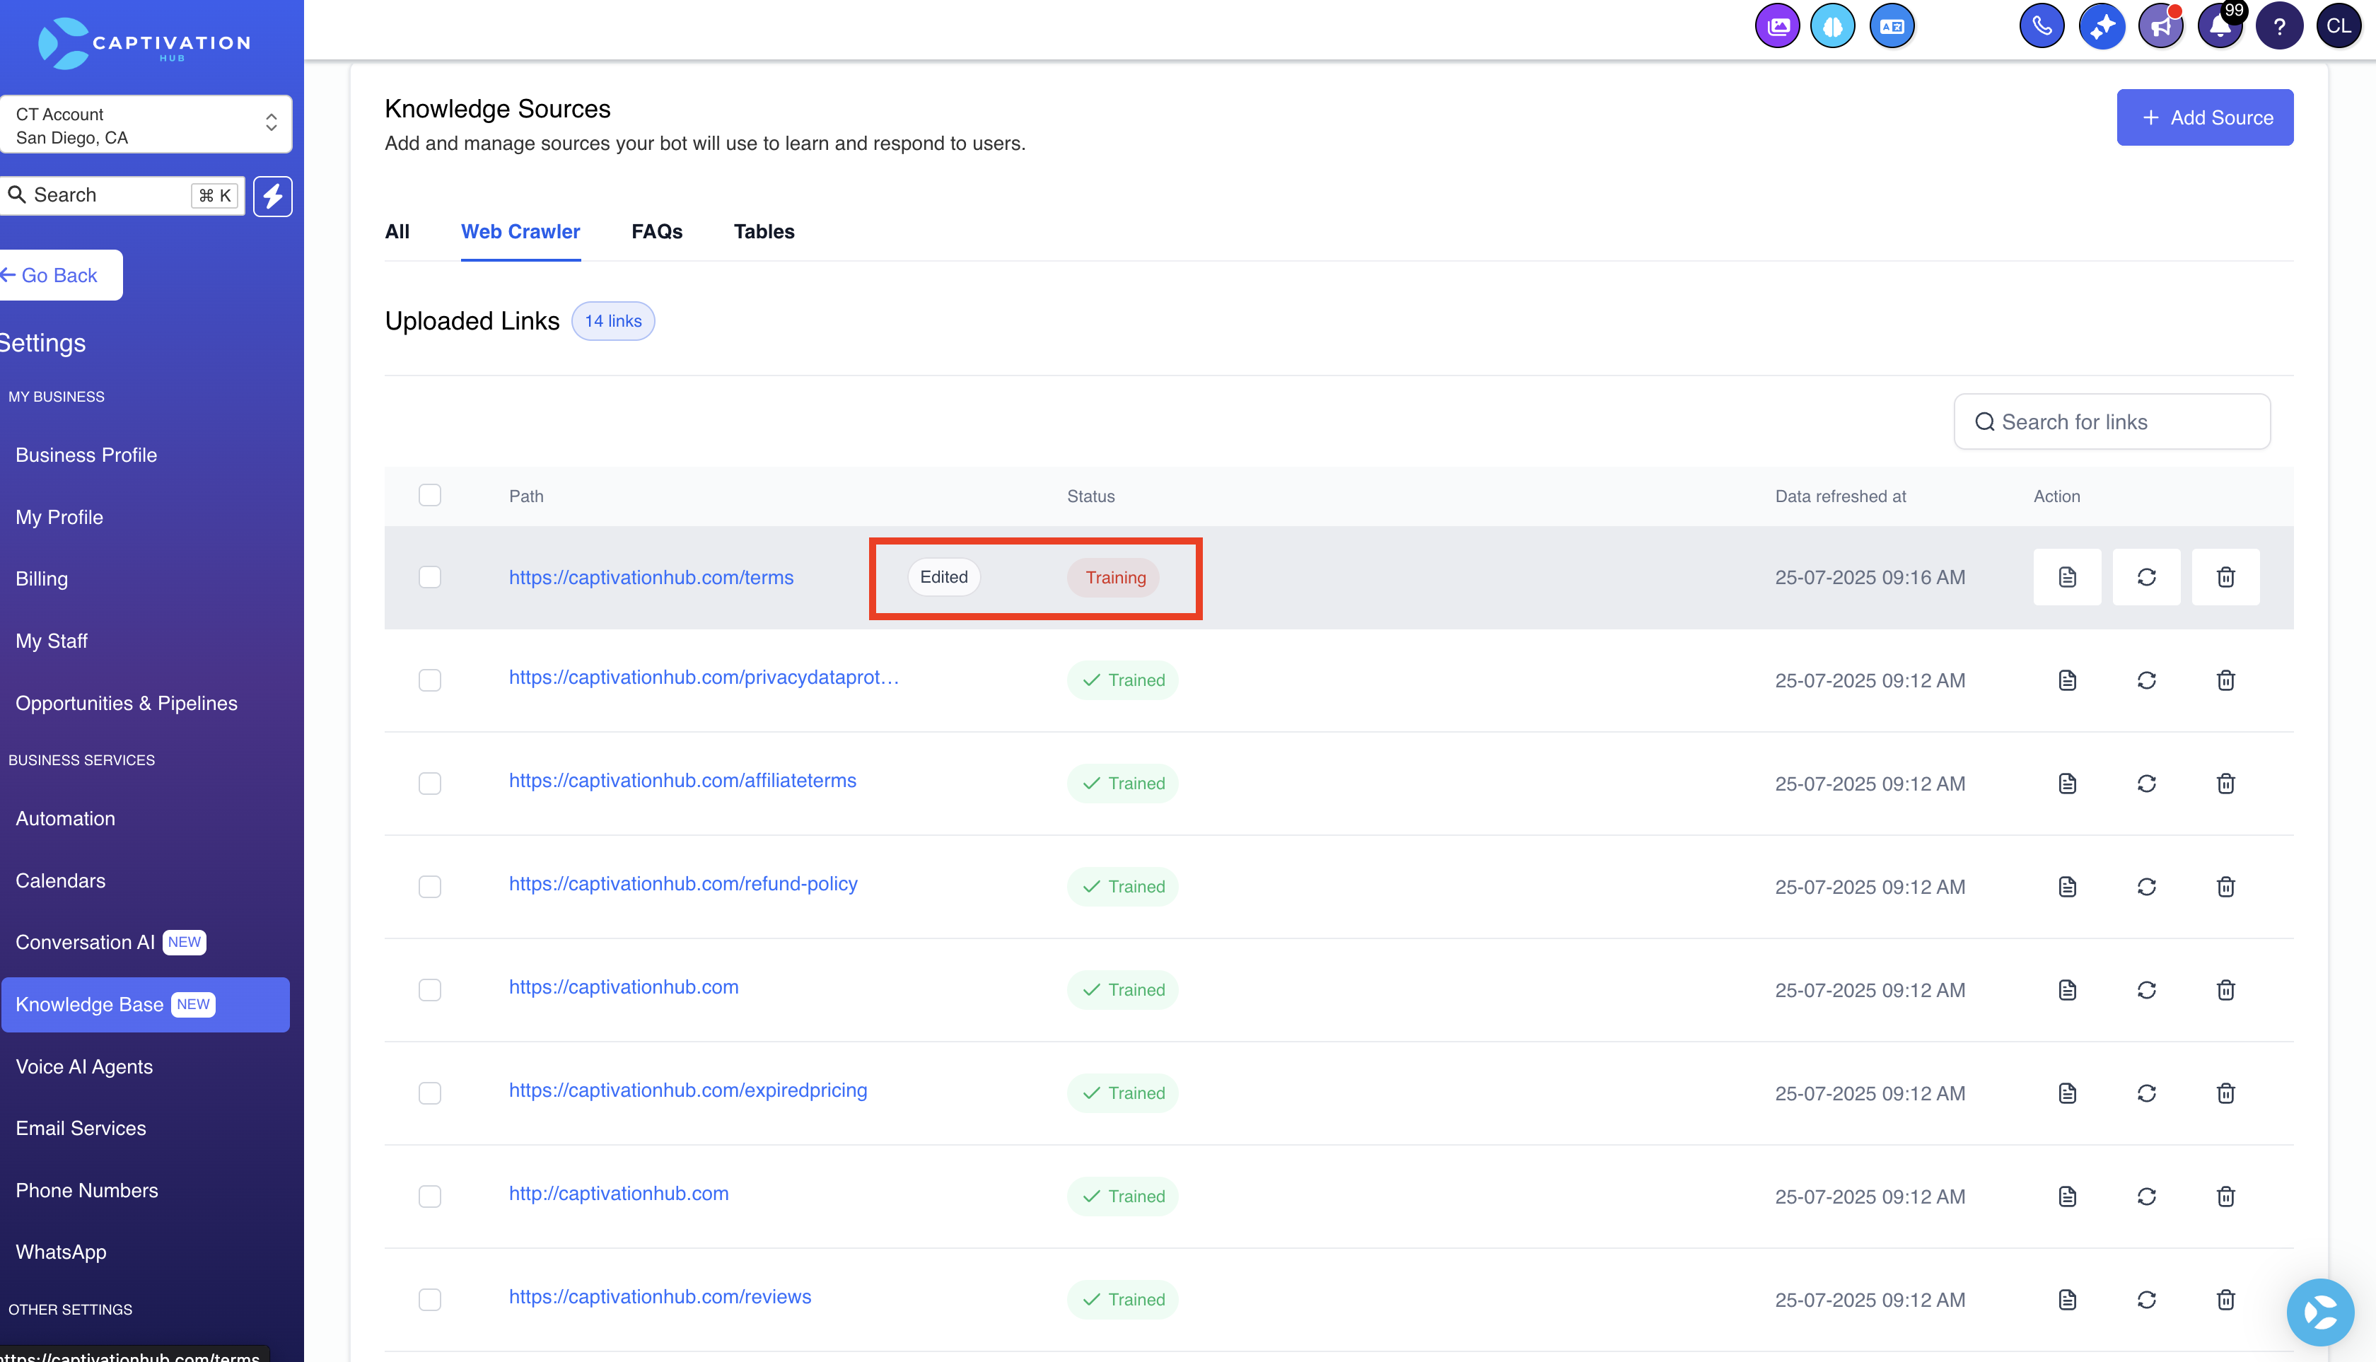Select the Web Crawler tab
The image size is (2376, 1362).
point(520,231)
